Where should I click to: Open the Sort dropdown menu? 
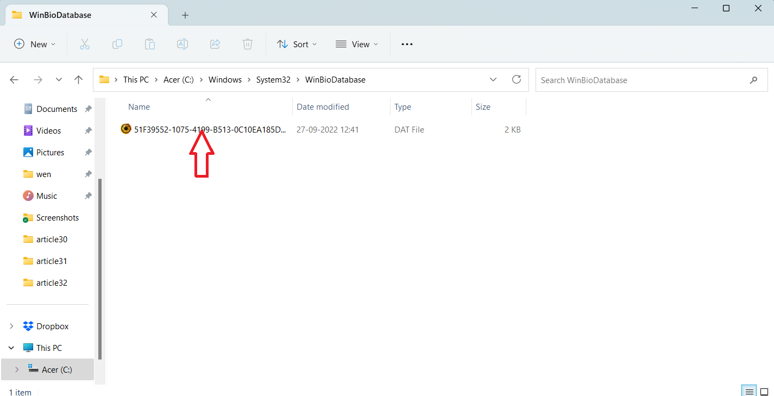pyautogui.click(x=297, y=45)
